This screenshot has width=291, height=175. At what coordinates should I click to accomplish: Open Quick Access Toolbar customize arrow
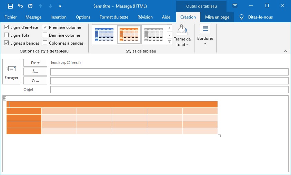[60, 6]
